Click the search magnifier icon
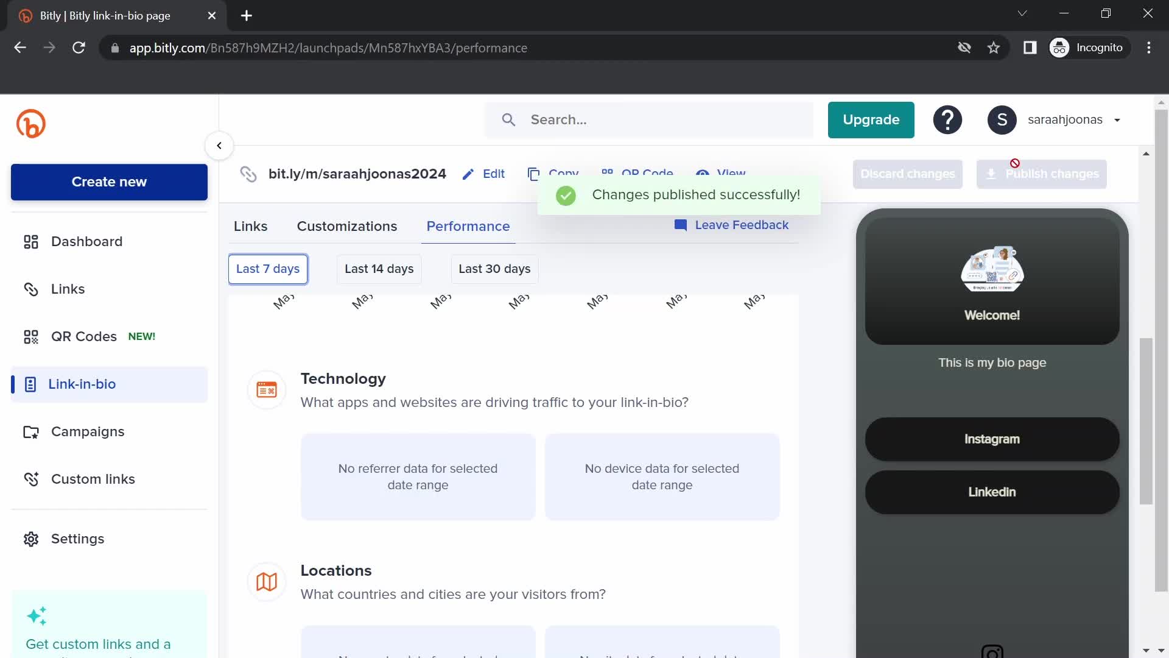1169x658 pixels. tap(508, 120)
